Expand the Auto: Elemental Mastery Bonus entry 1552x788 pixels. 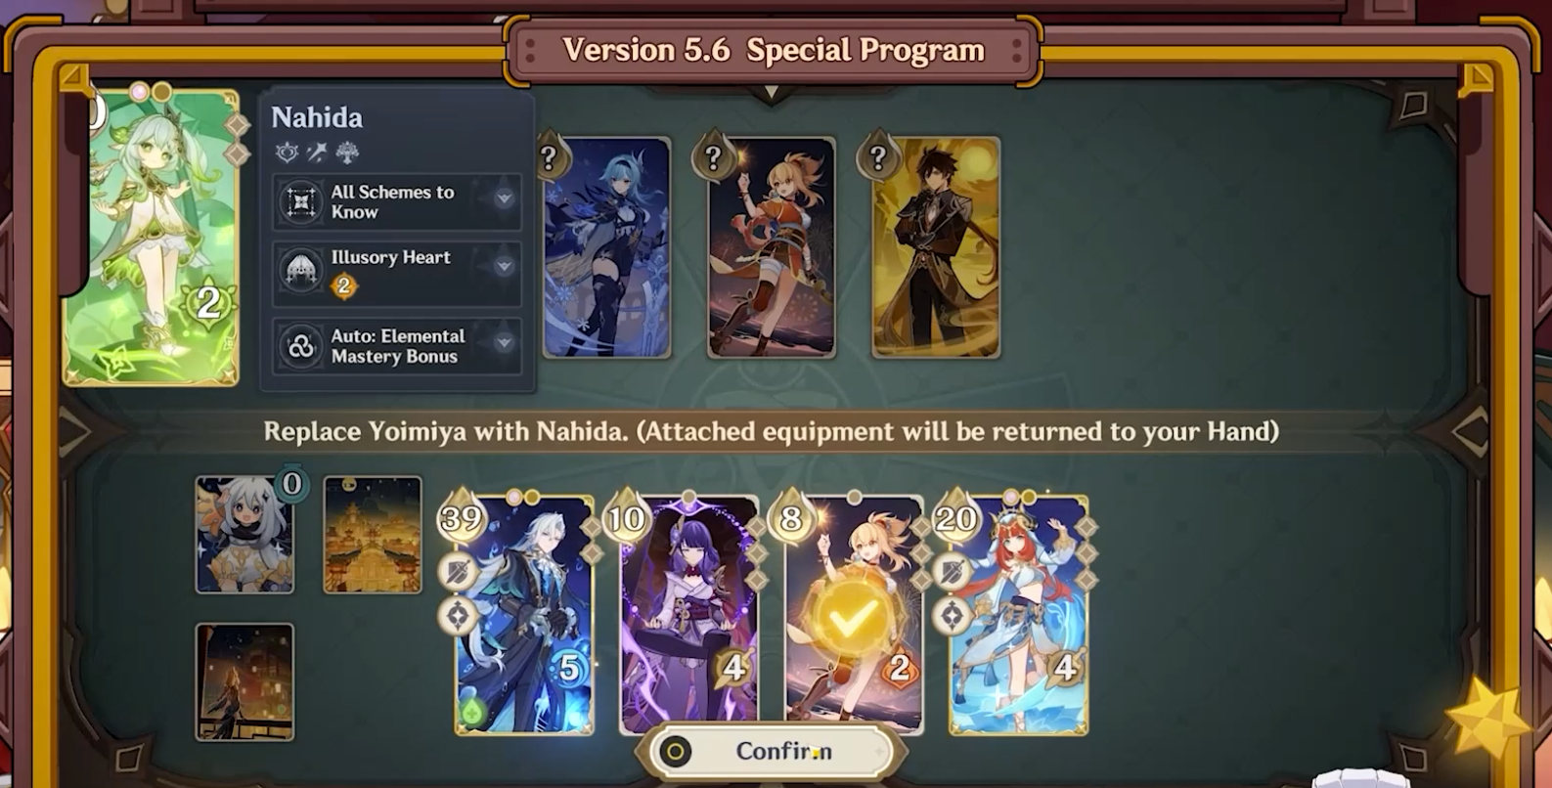[x=504, y=342]
